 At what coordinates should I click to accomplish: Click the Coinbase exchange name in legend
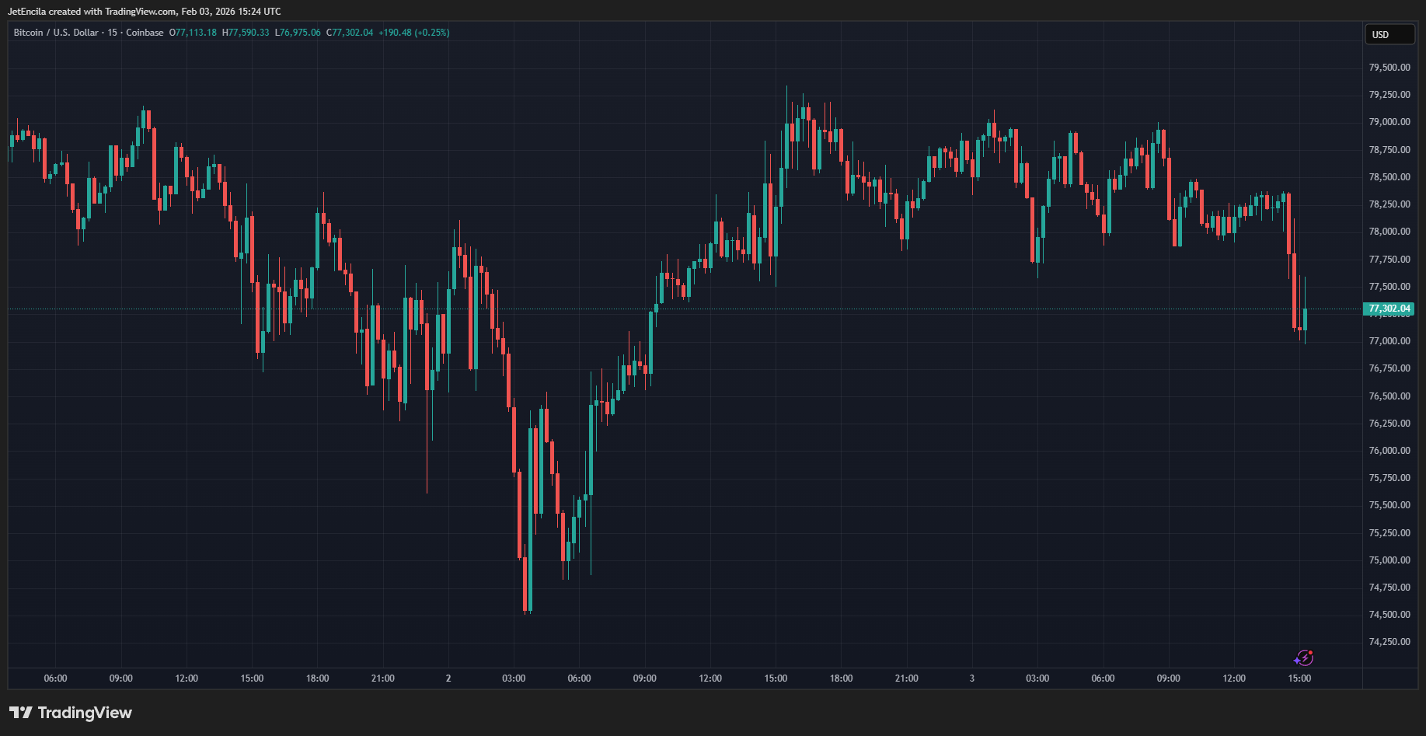145,33
